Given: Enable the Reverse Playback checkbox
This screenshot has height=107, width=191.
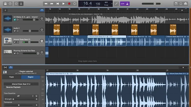Looking at the screenshot, I should pos(5,87).
